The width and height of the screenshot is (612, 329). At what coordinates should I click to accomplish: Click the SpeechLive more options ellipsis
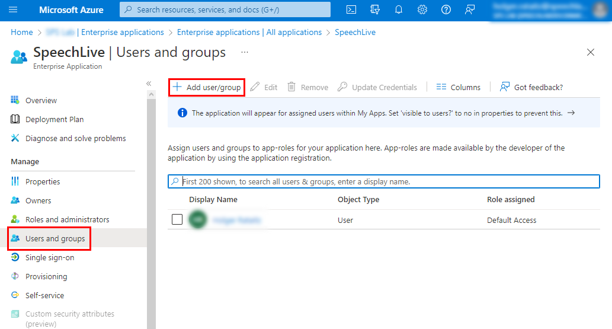(x=245, y=52)
